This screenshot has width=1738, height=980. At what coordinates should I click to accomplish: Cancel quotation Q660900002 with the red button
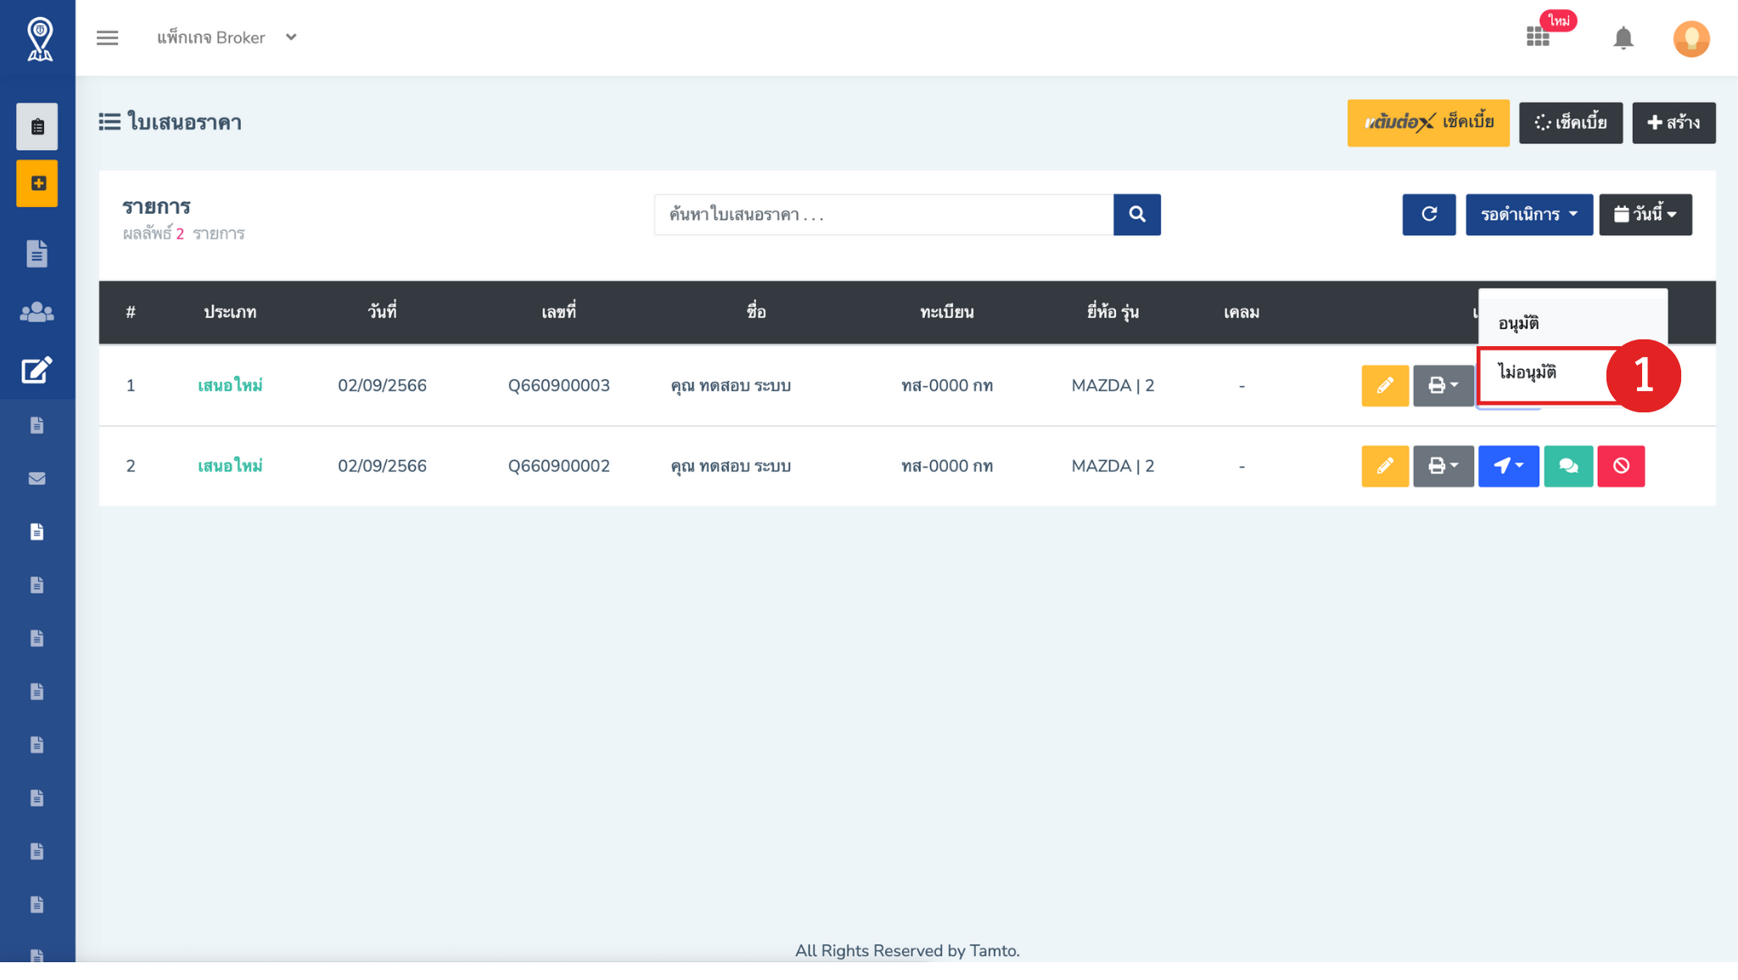(1621, 466)
